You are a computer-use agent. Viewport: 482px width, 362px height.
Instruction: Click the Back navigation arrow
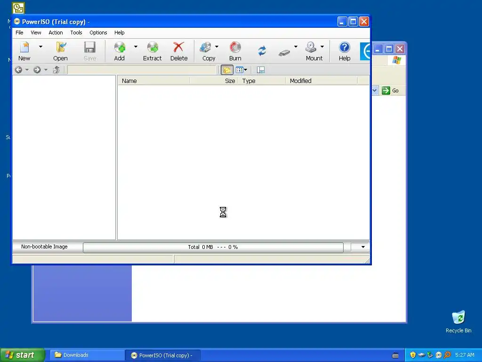click(18, 70)
